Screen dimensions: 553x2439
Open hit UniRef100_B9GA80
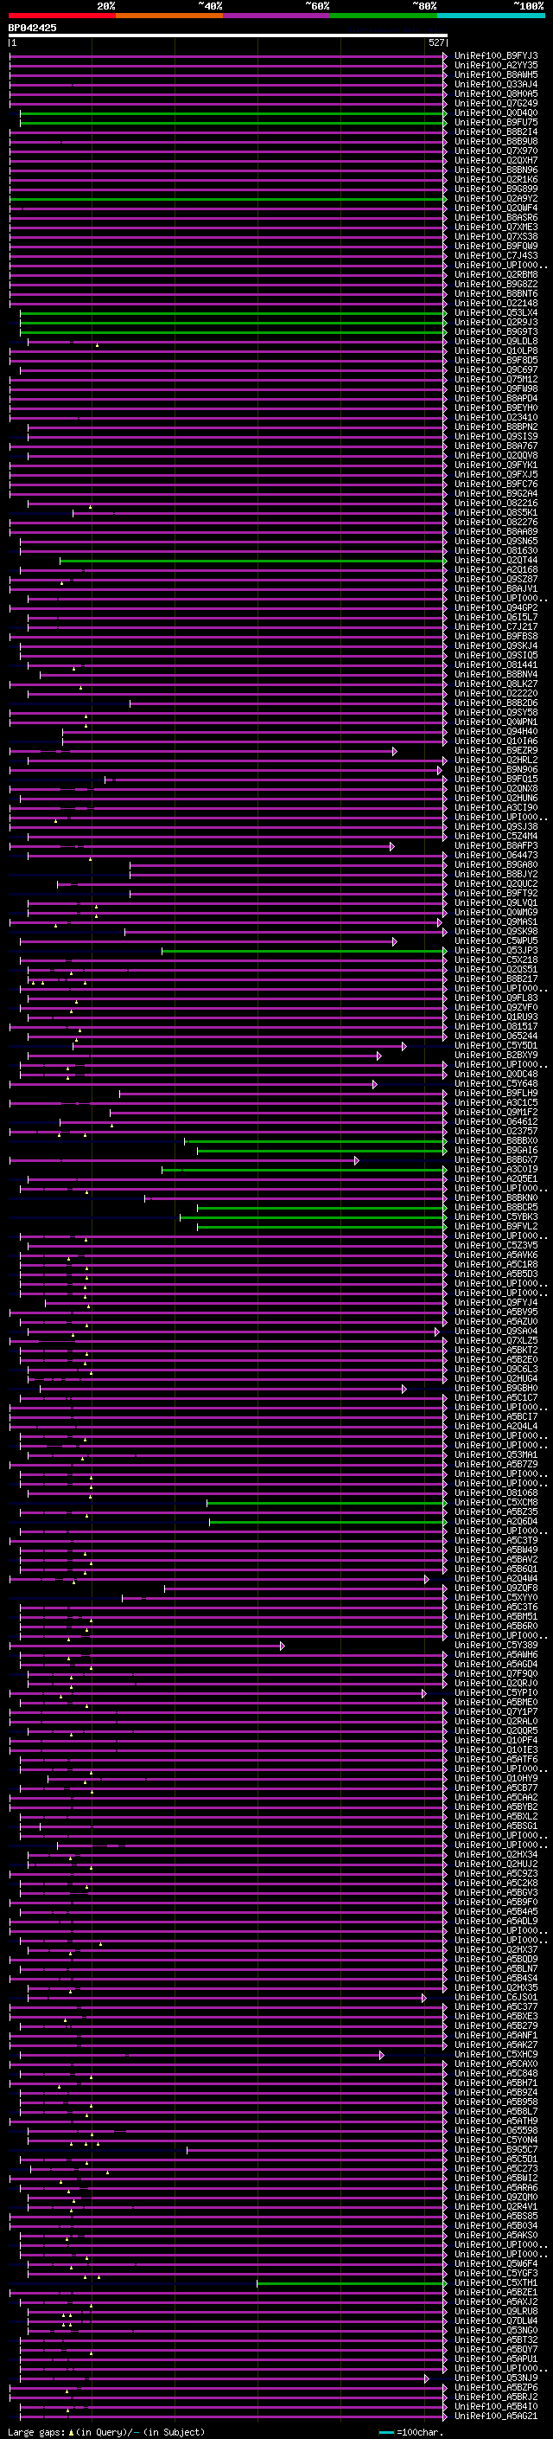click(x=496, y=864)
